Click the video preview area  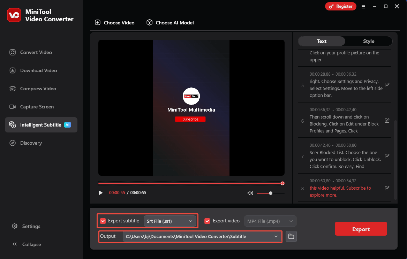click(x=191, y=108)
